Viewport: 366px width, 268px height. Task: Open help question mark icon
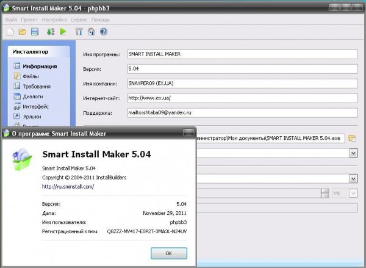[x=104, y=32]
